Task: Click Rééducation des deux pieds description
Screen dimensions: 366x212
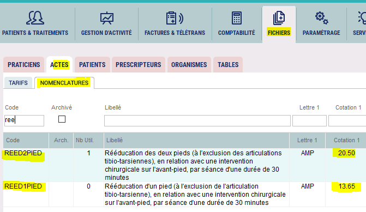Action: tap(193, 165)
